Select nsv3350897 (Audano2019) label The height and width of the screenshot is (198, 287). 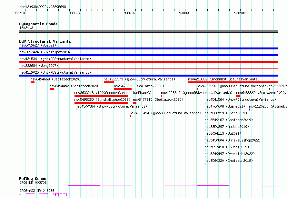227,127
